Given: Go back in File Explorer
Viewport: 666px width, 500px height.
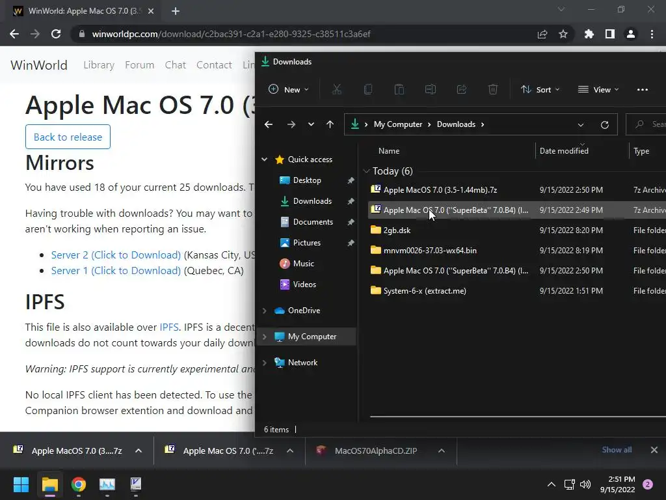Looking at the screenshot, I should pyautogui.click(x=269, y=124).
